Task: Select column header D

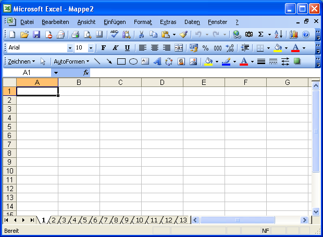Action: (x=162, y=82)
